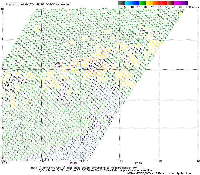Click the legend value '40'
This screenshot has width=200, height=175.
pyautogui.click(x=174, y=7)
